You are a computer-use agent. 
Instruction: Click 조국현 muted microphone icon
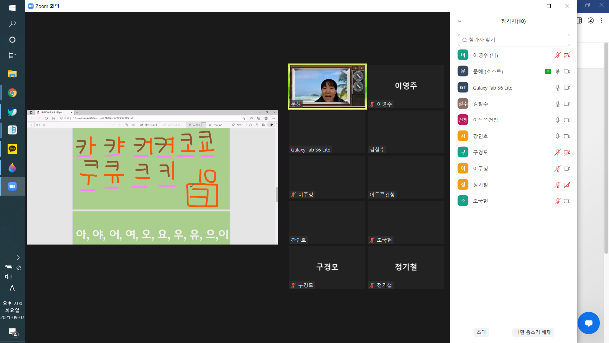[x=557, y=201]
